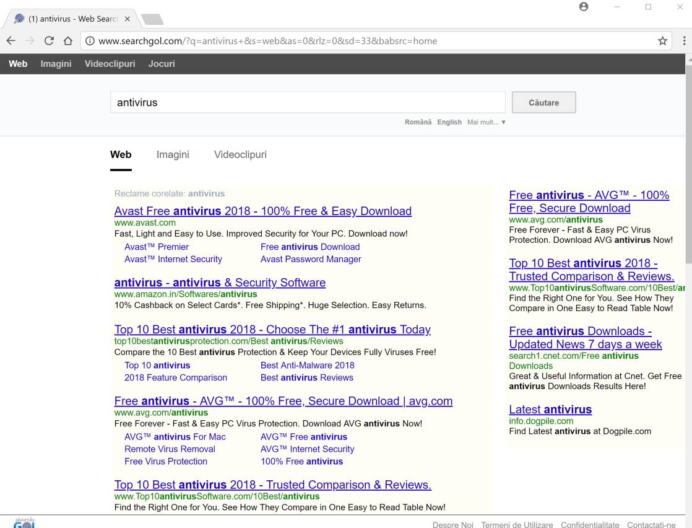This screenshot has height=528, width=692.
Task: Open Best antivirus Reviews sitelink
Action: tap(307, 378)
